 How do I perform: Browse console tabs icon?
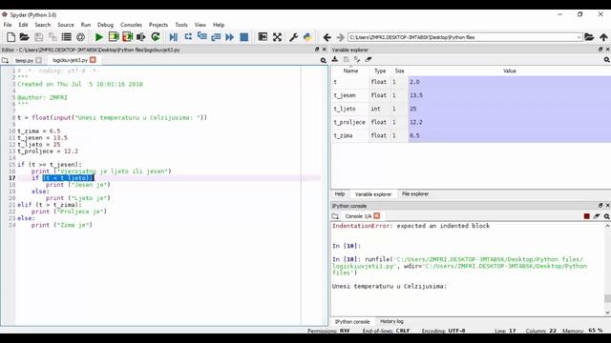(335, 216)
